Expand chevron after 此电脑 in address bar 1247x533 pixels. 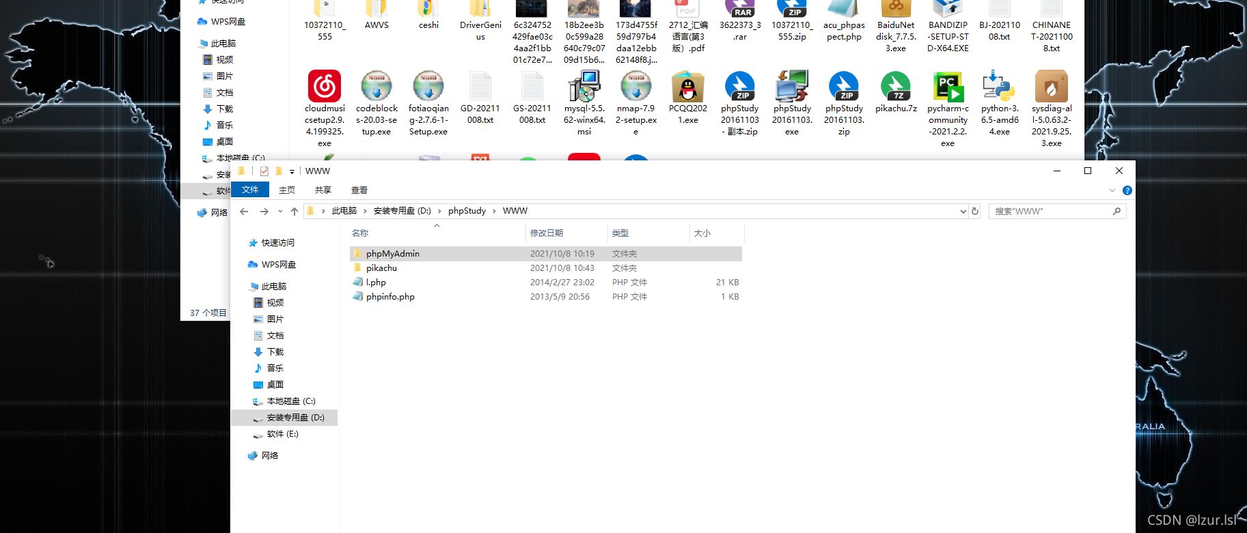[366, 211]
